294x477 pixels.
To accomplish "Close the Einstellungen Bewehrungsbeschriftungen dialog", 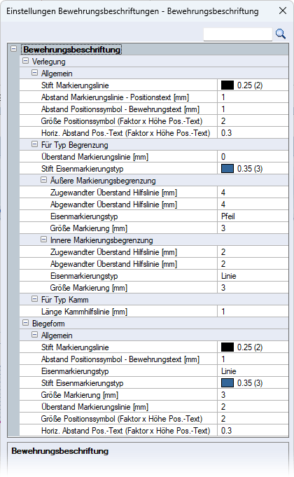I will 283,11.
